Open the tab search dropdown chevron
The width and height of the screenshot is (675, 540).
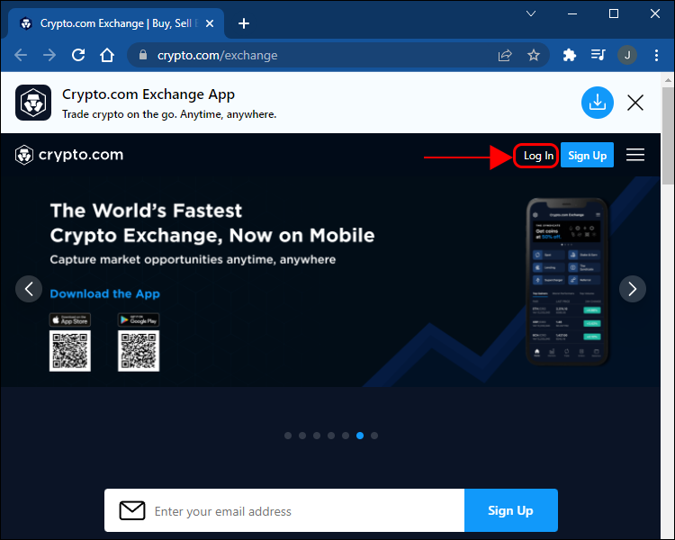pos(531,13)
